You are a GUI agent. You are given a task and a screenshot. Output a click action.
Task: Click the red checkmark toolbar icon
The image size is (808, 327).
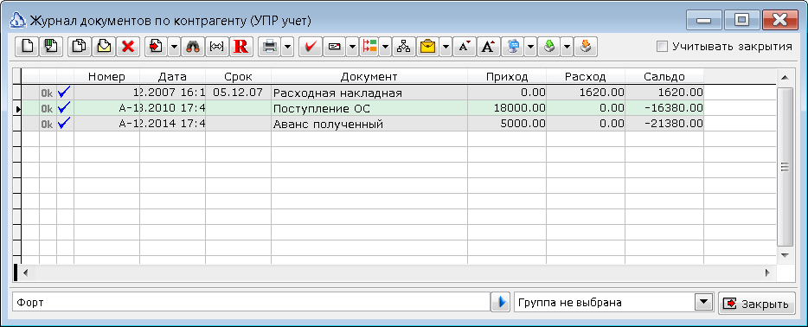[x=311, y=47]
